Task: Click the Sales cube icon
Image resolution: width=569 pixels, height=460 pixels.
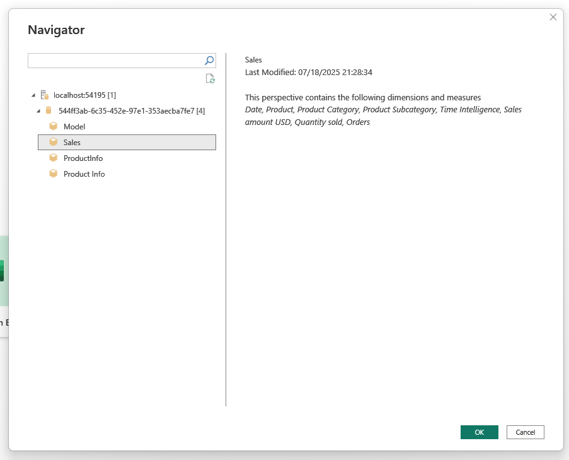Action: pyautogui.click(x=54, y=142)
